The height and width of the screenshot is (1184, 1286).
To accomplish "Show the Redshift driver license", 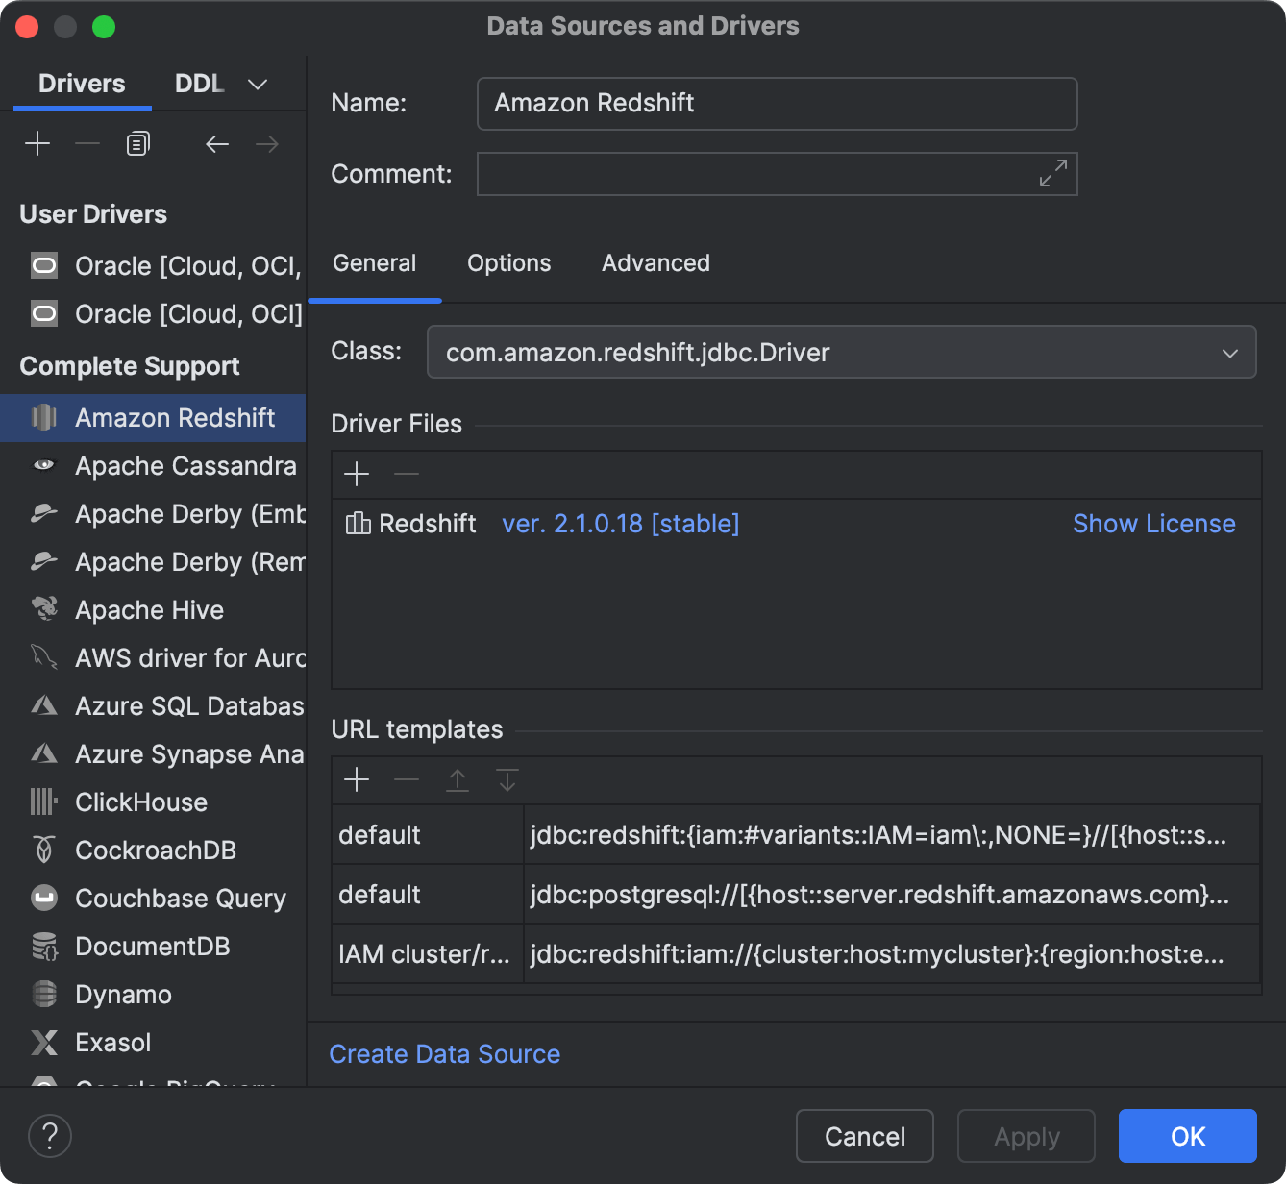I will (x=1153, y=524).
